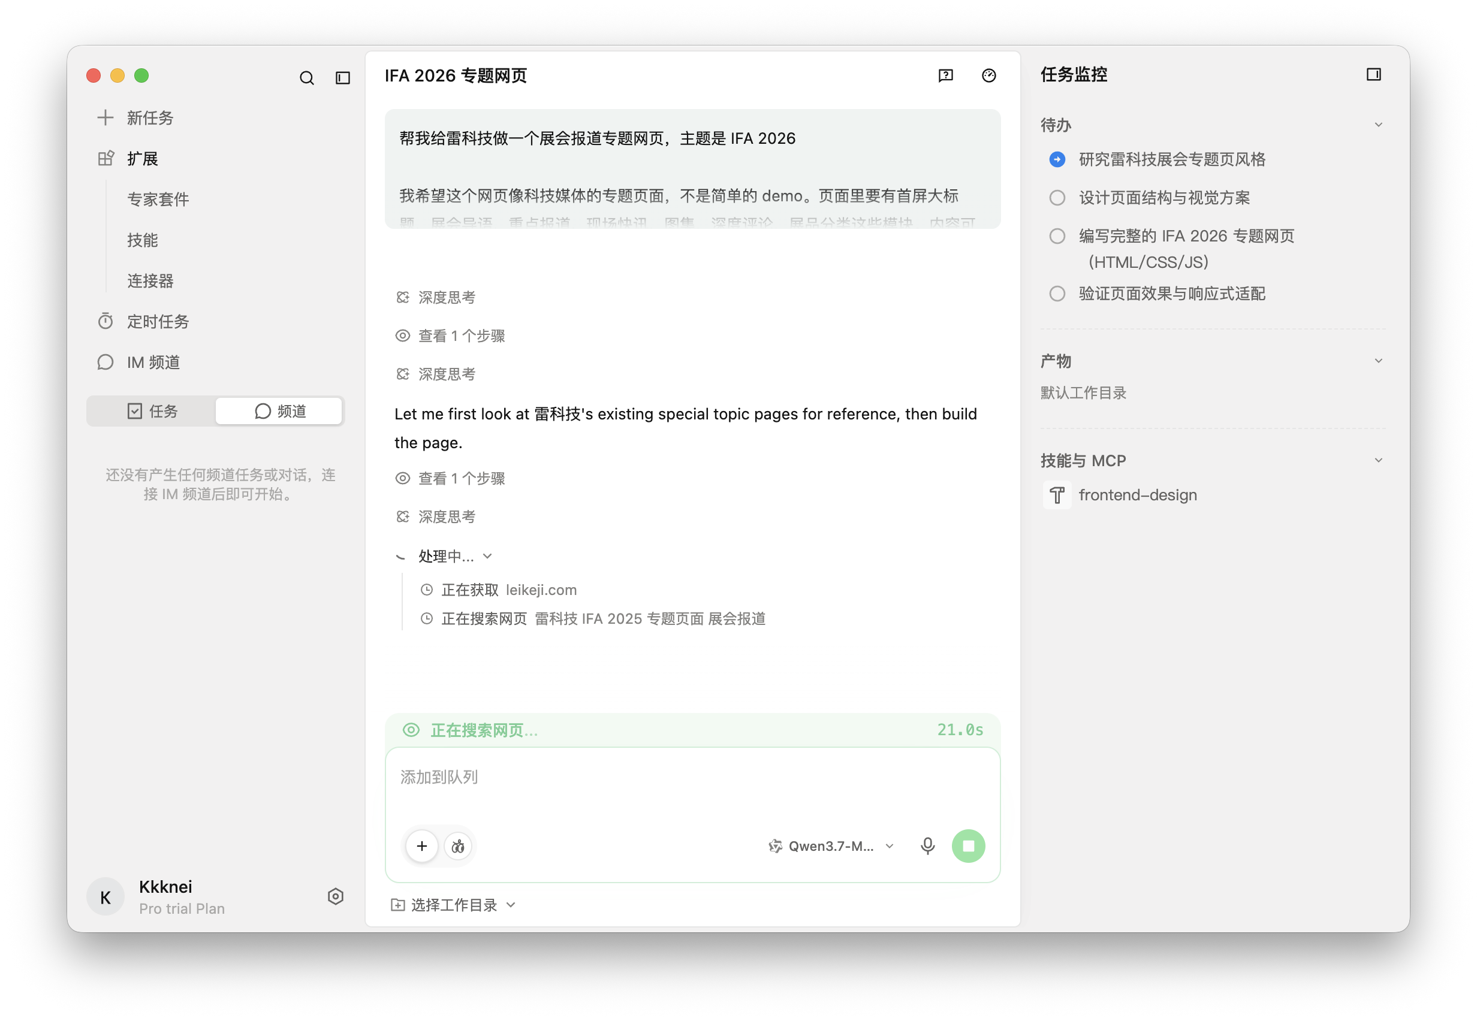Click the skills icon next to plus button
The height and width of the screenshot is (1021, 1477).
click(458, 847)
